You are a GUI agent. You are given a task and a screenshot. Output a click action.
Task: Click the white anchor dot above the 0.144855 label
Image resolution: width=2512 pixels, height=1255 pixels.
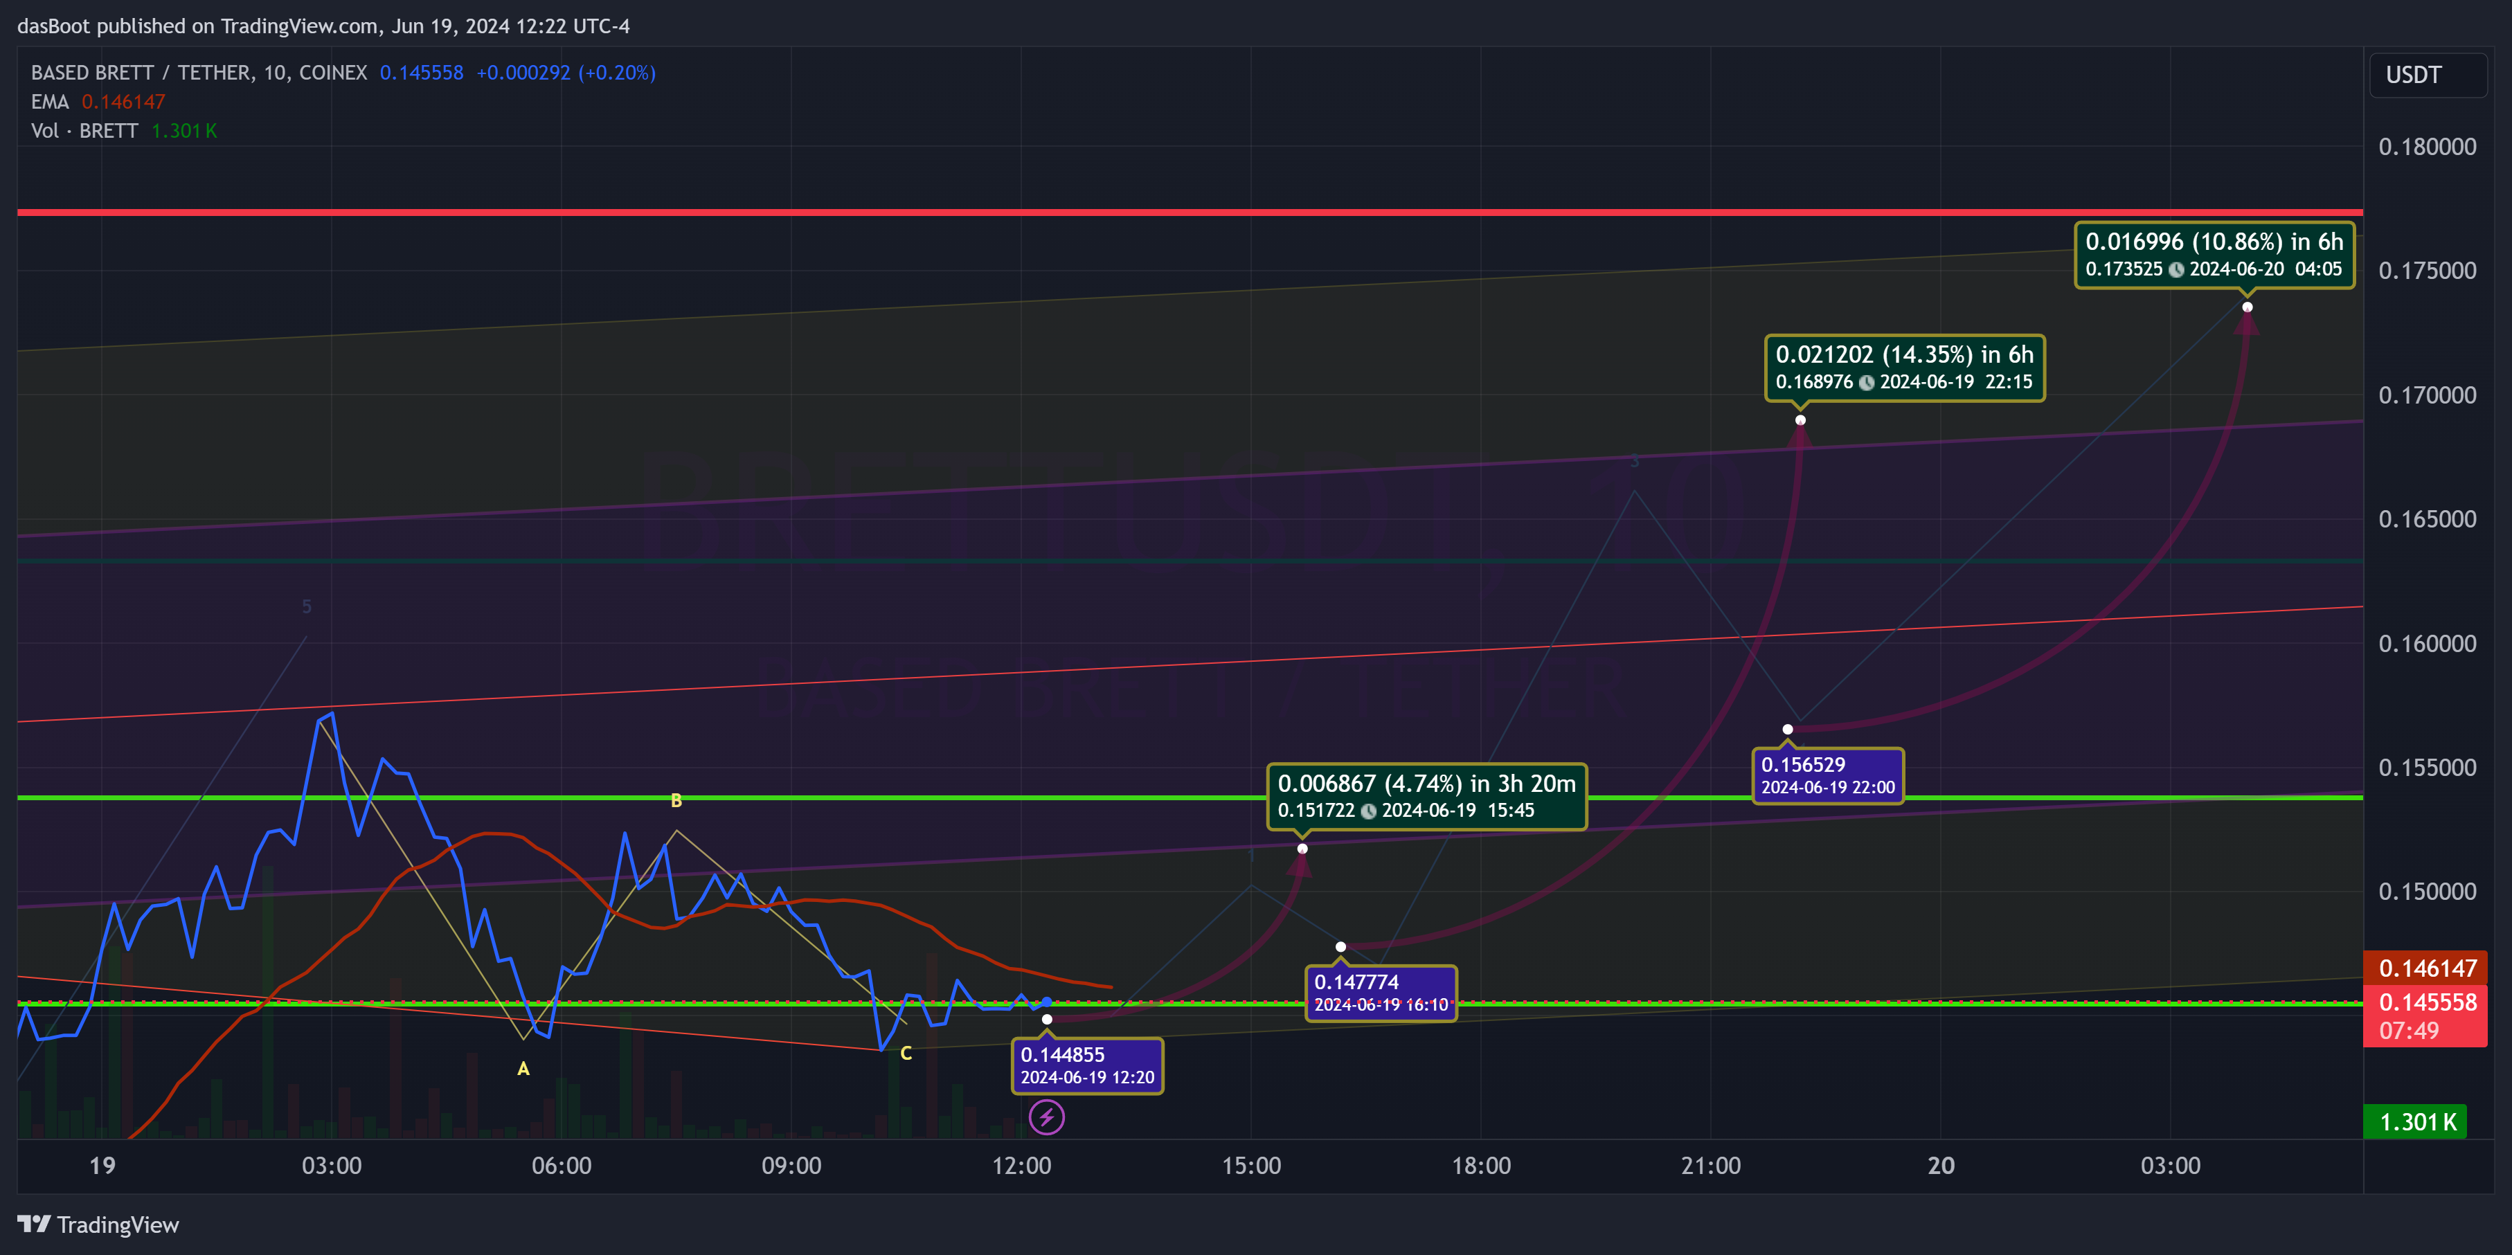pos(1046,1019)
